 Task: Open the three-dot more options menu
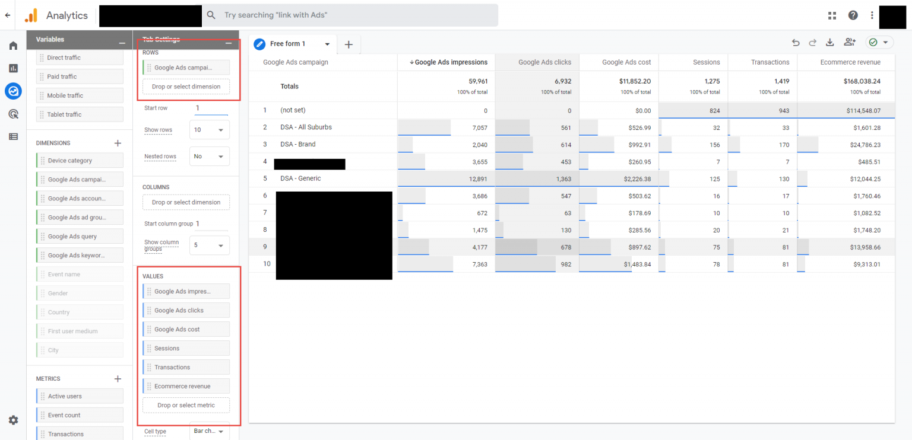pos(872,15)
